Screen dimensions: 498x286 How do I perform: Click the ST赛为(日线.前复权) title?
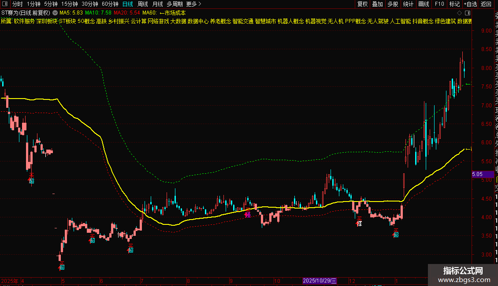(x=26, y=13)
